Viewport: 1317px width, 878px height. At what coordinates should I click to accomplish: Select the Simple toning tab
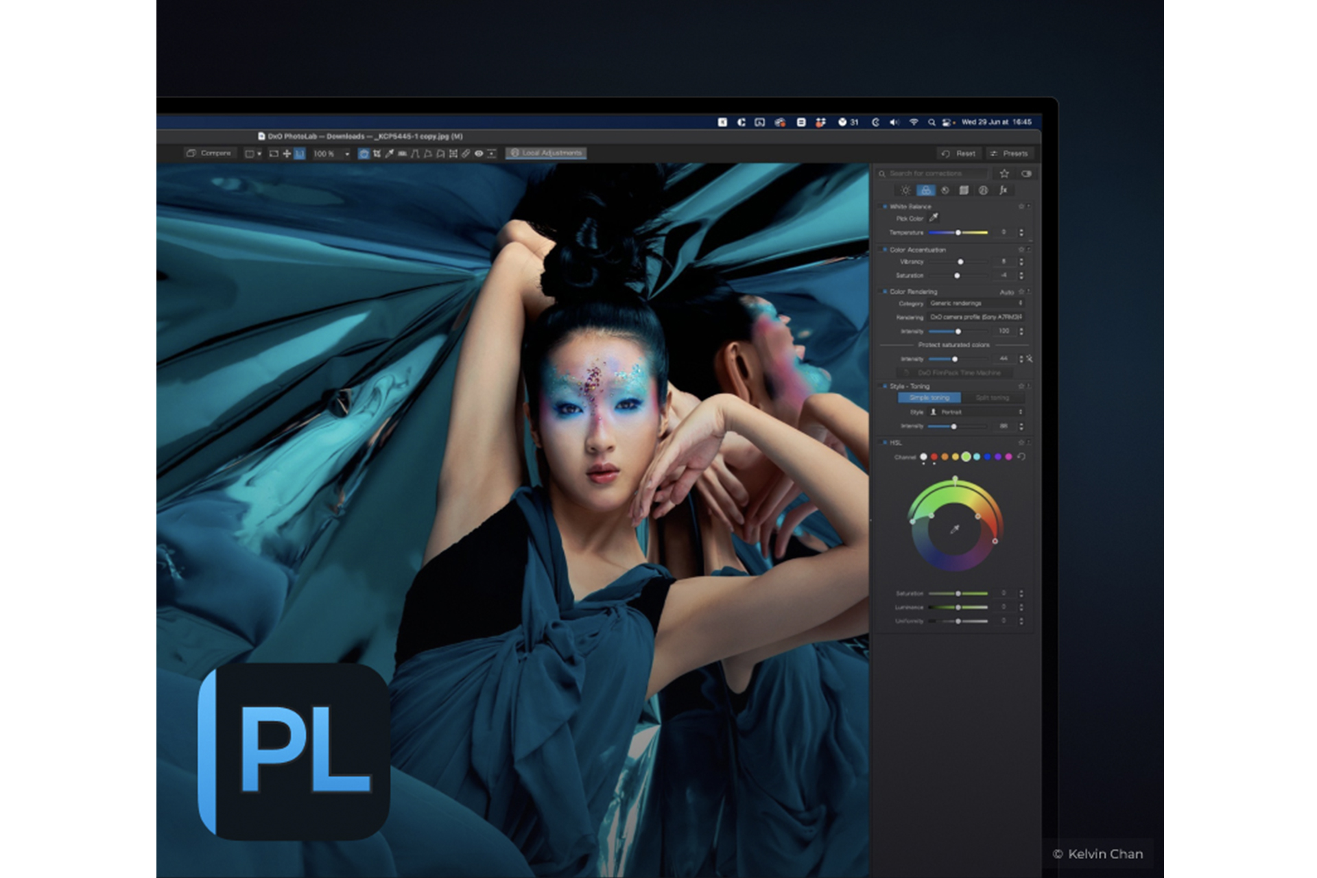pos(929,398)
